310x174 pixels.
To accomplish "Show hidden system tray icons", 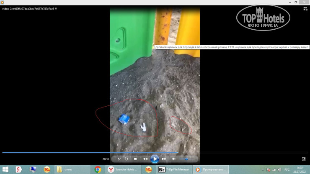I will [263, 169].
